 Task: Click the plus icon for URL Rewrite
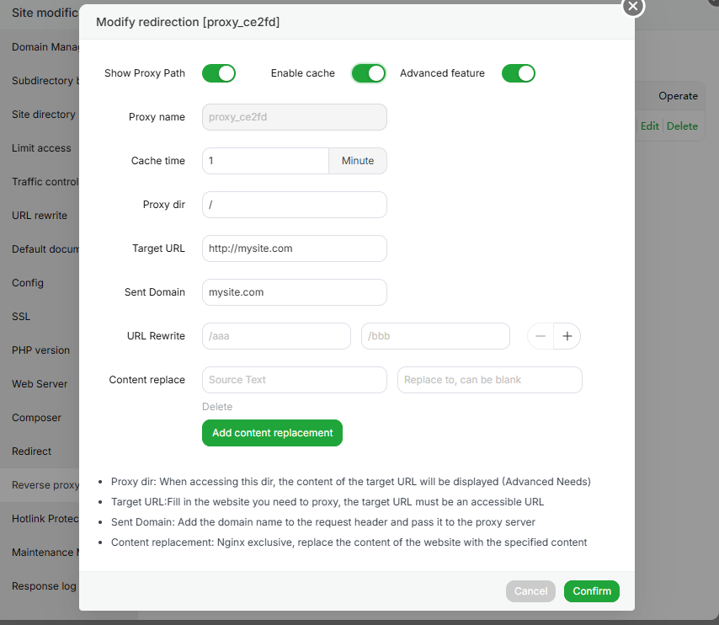567,336
